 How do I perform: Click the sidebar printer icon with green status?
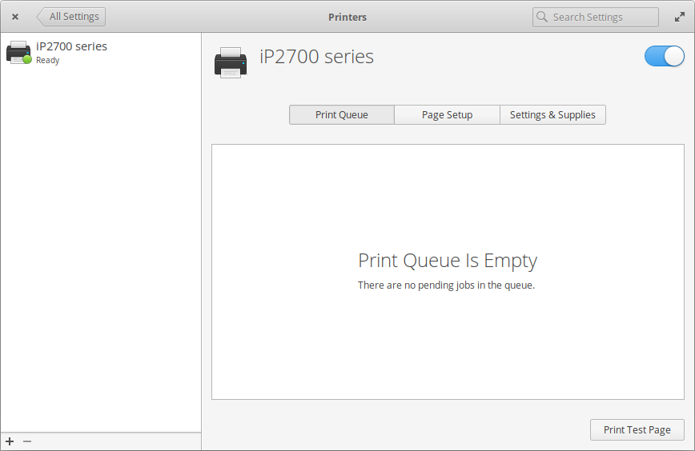(x=18, y=52)
